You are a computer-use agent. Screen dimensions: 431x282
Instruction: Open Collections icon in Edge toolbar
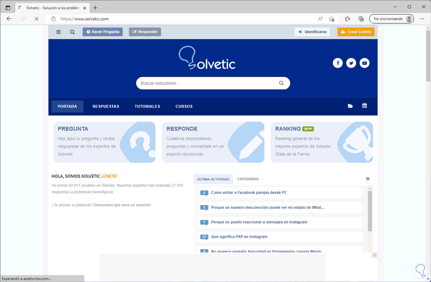[361, 19]
